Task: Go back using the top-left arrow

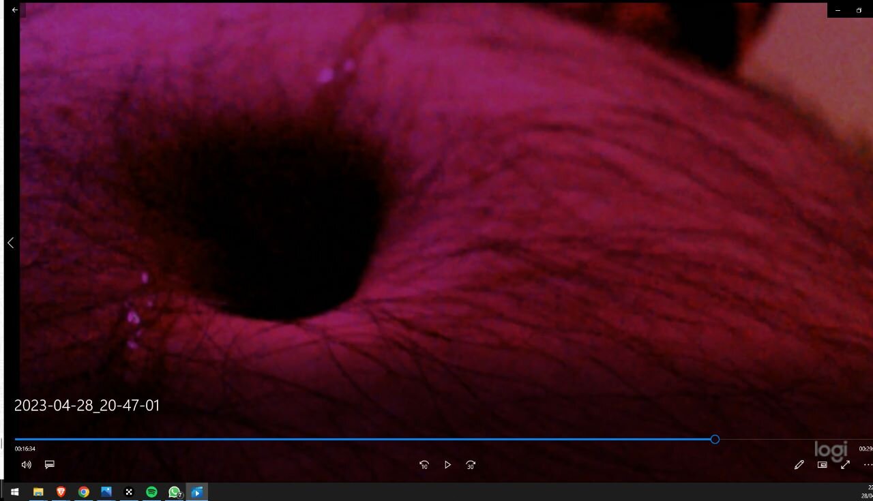Action: click(x=15, y=10)
